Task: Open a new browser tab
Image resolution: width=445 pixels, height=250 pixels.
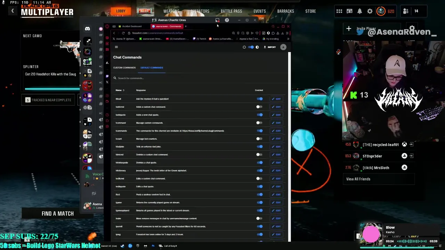Action: coord(186,26)
